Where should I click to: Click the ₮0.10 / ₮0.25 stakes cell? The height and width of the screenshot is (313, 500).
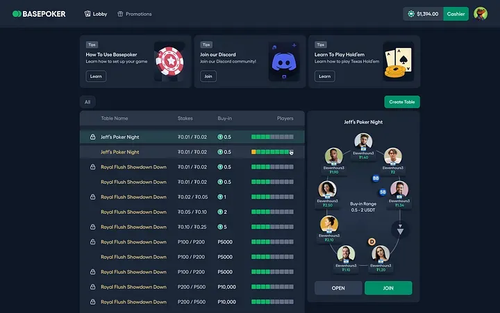pos(192,227)
